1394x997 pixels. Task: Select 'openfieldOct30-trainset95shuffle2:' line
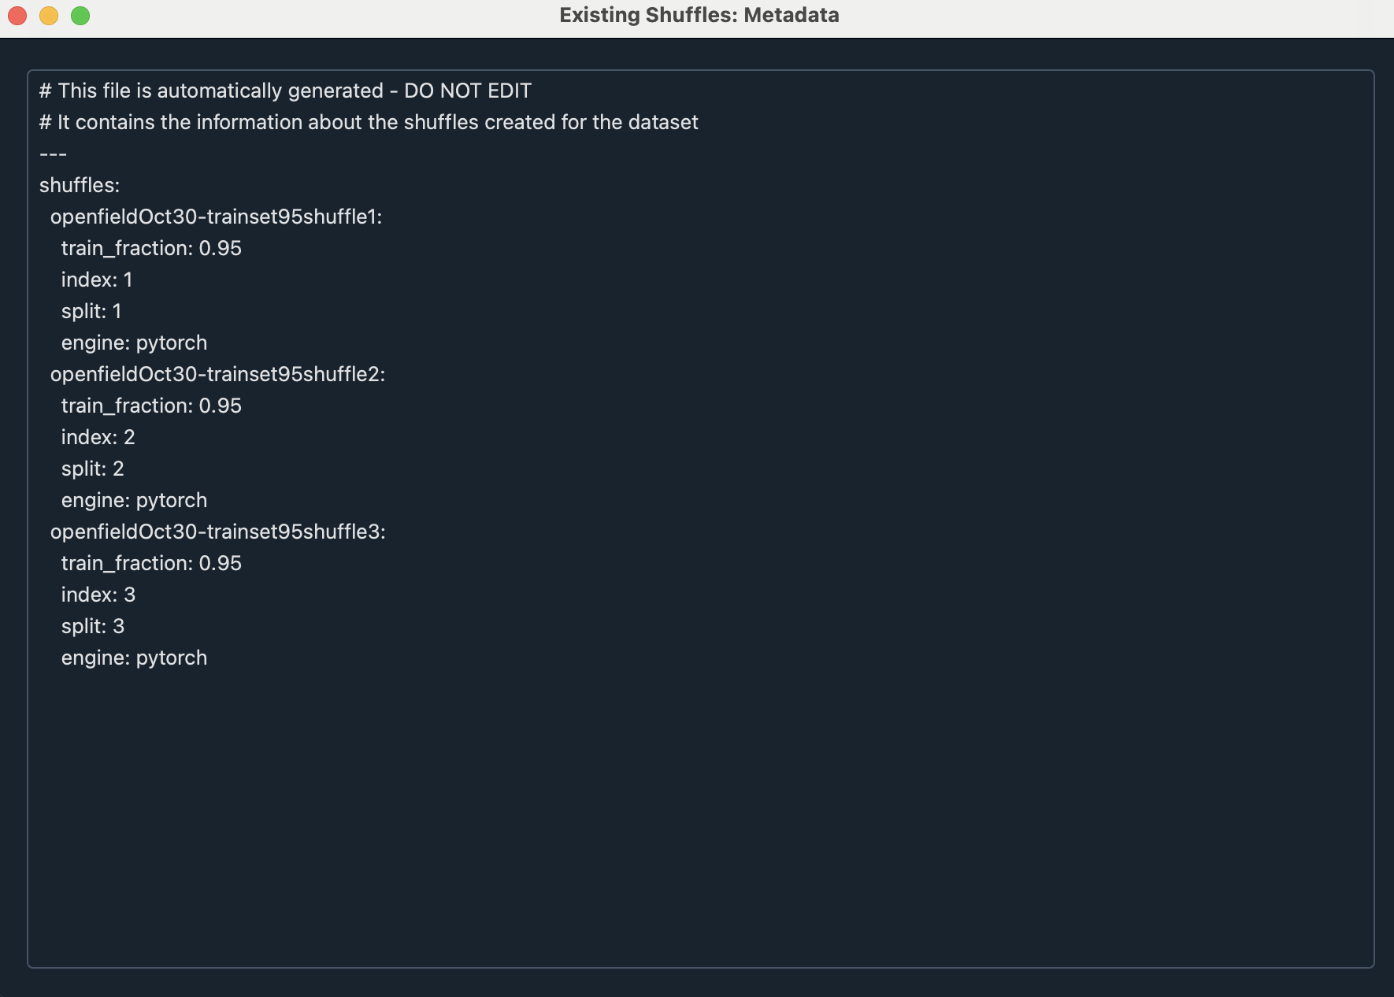pyautogui.click(x=217, y=374)
